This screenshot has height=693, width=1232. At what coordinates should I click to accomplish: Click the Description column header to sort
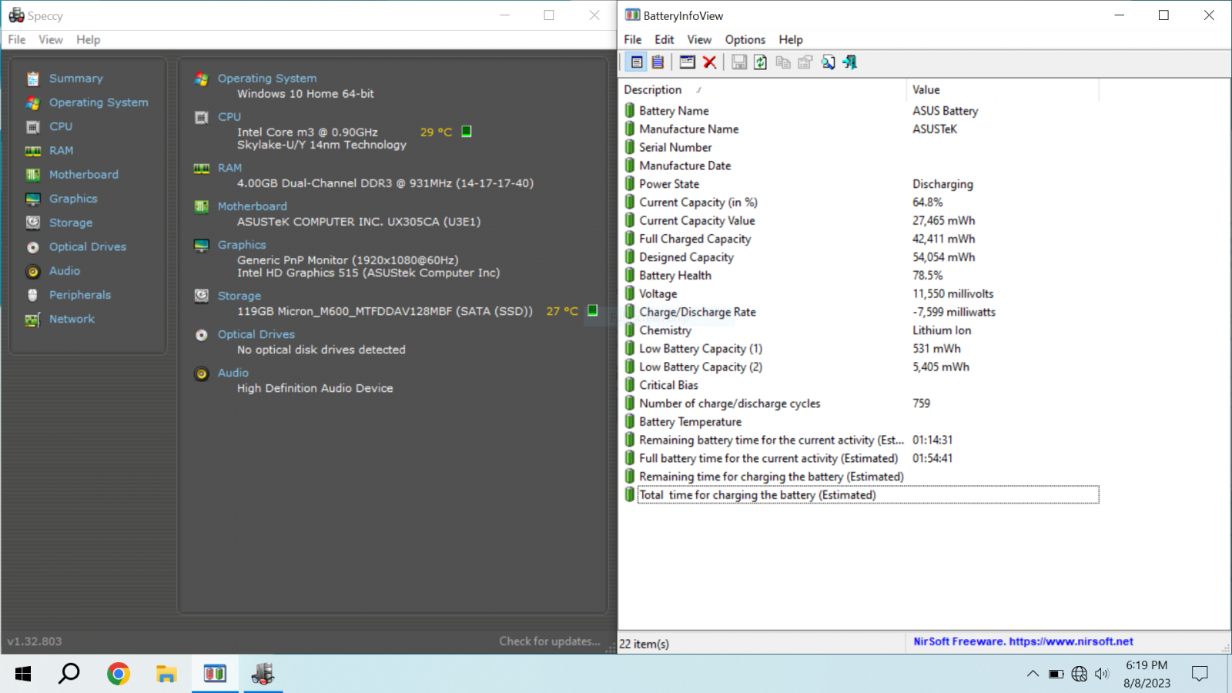(x=653, y=90)
